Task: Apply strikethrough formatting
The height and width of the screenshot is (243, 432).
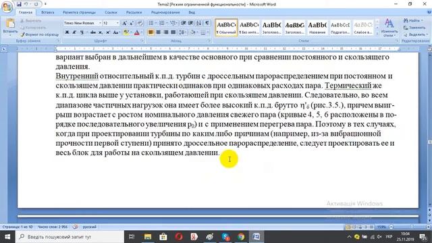Action: coord(93,32)
